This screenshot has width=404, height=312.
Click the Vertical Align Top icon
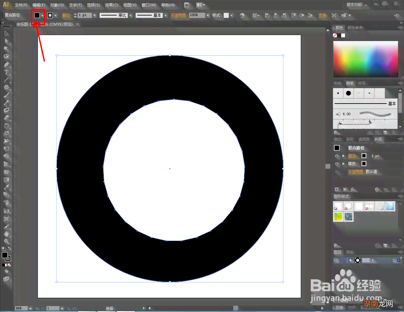(294, 15)
